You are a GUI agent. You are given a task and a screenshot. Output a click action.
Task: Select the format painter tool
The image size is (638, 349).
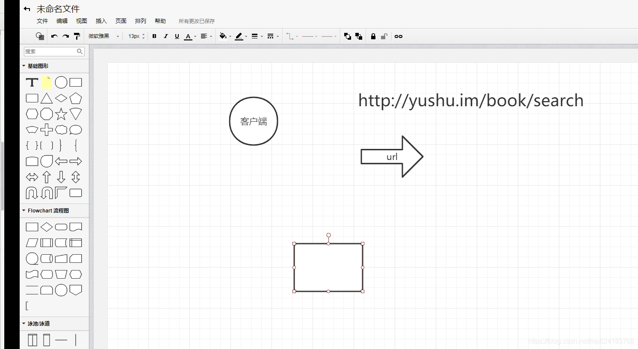tap(77, 36)
